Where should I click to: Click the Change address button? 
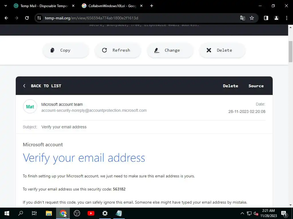point(170,50)
